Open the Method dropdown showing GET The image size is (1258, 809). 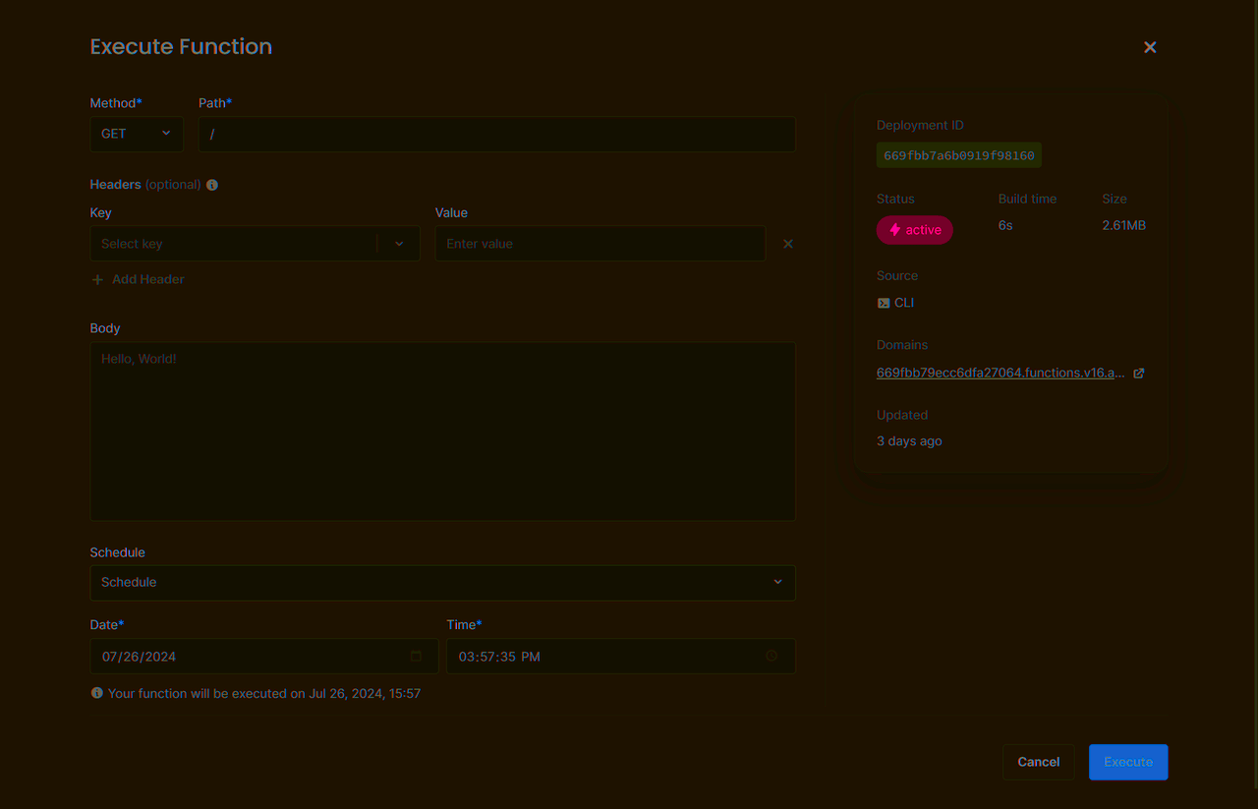tap(136, 134)
